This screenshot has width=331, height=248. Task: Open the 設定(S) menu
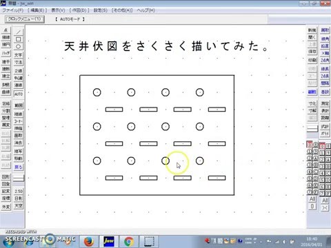tap(101, 10)
